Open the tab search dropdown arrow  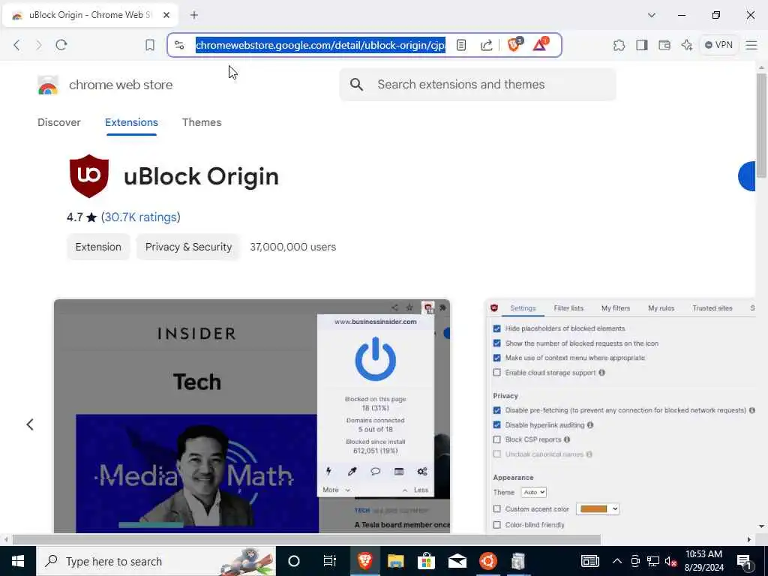(x=652, y=15)
